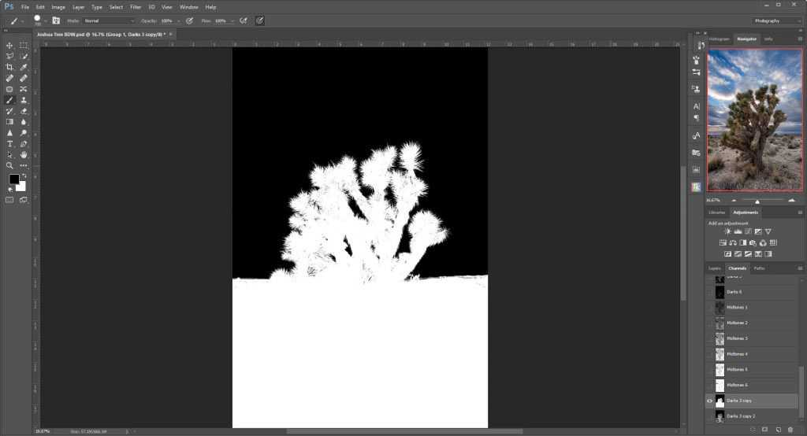
Task: Switch to the Layers tab
Action: click(714, 268)
